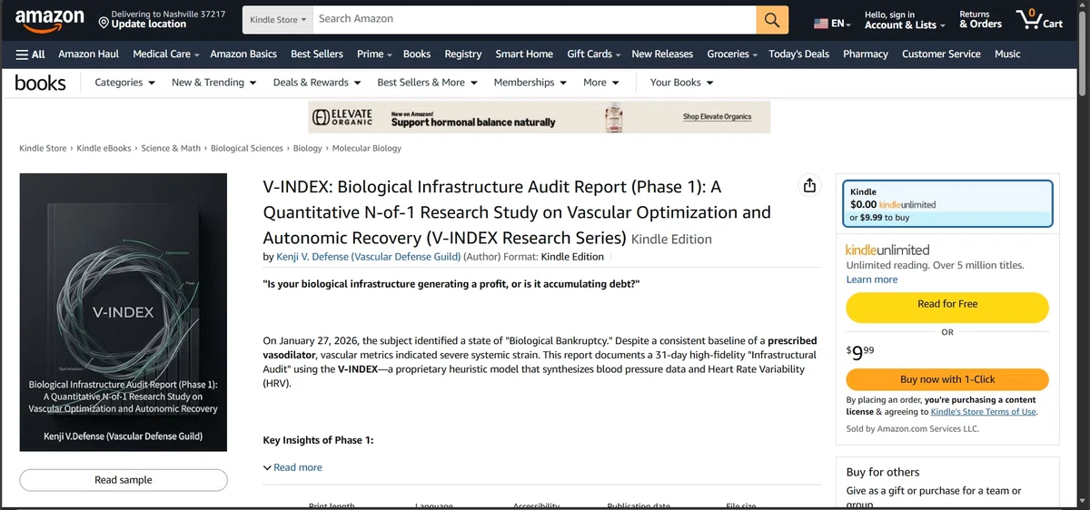
Task: Click the Elevate Organic ad banner
Action: coord(539,117)
